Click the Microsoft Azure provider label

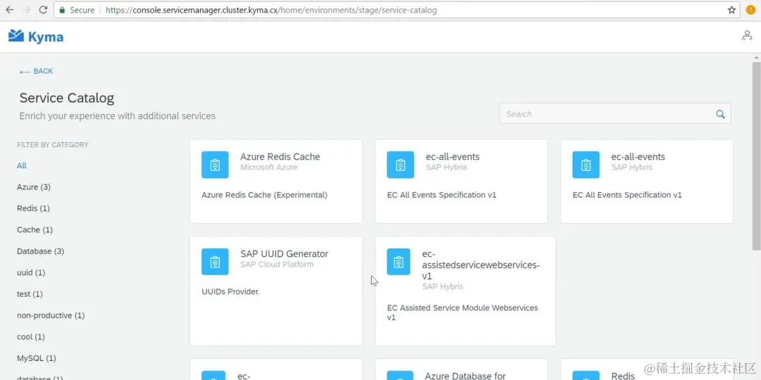tap(269, 167)
